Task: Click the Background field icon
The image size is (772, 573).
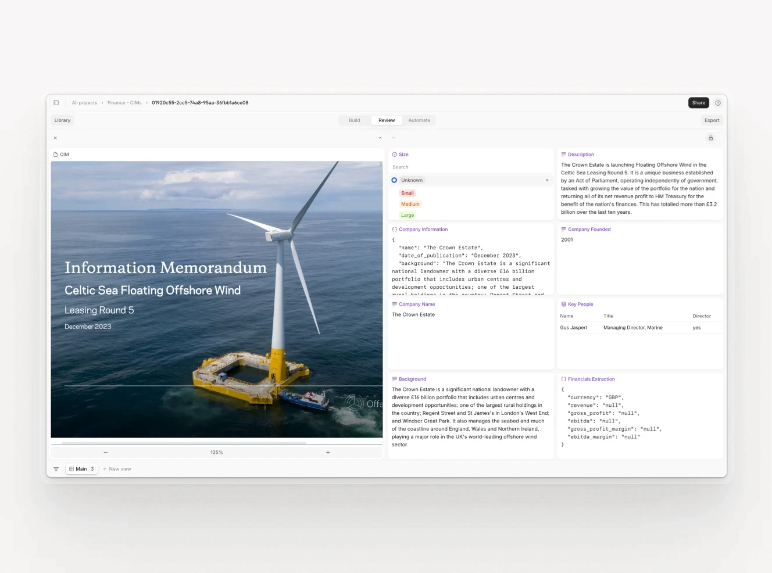Action: coord(395,379)
